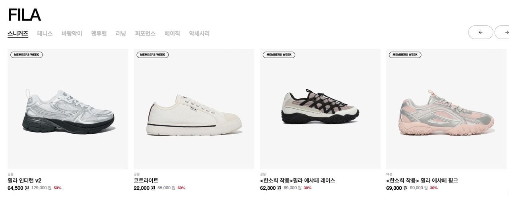
Task: Click the next arrow carousel button
Action: tap(502, 32)
